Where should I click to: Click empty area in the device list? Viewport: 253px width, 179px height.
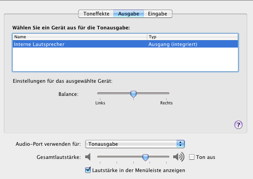(125, 60)
